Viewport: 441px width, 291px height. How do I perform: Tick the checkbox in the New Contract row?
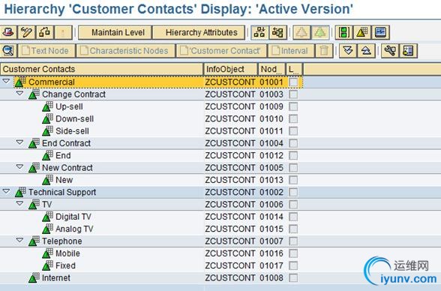click(293, 168)
